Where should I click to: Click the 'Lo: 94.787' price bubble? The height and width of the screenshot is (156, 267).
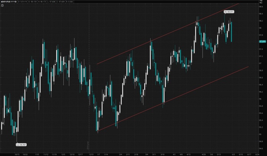[21, 145]
